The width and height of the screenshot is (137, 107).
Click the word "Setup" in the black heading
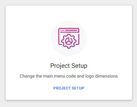(79, 66)
